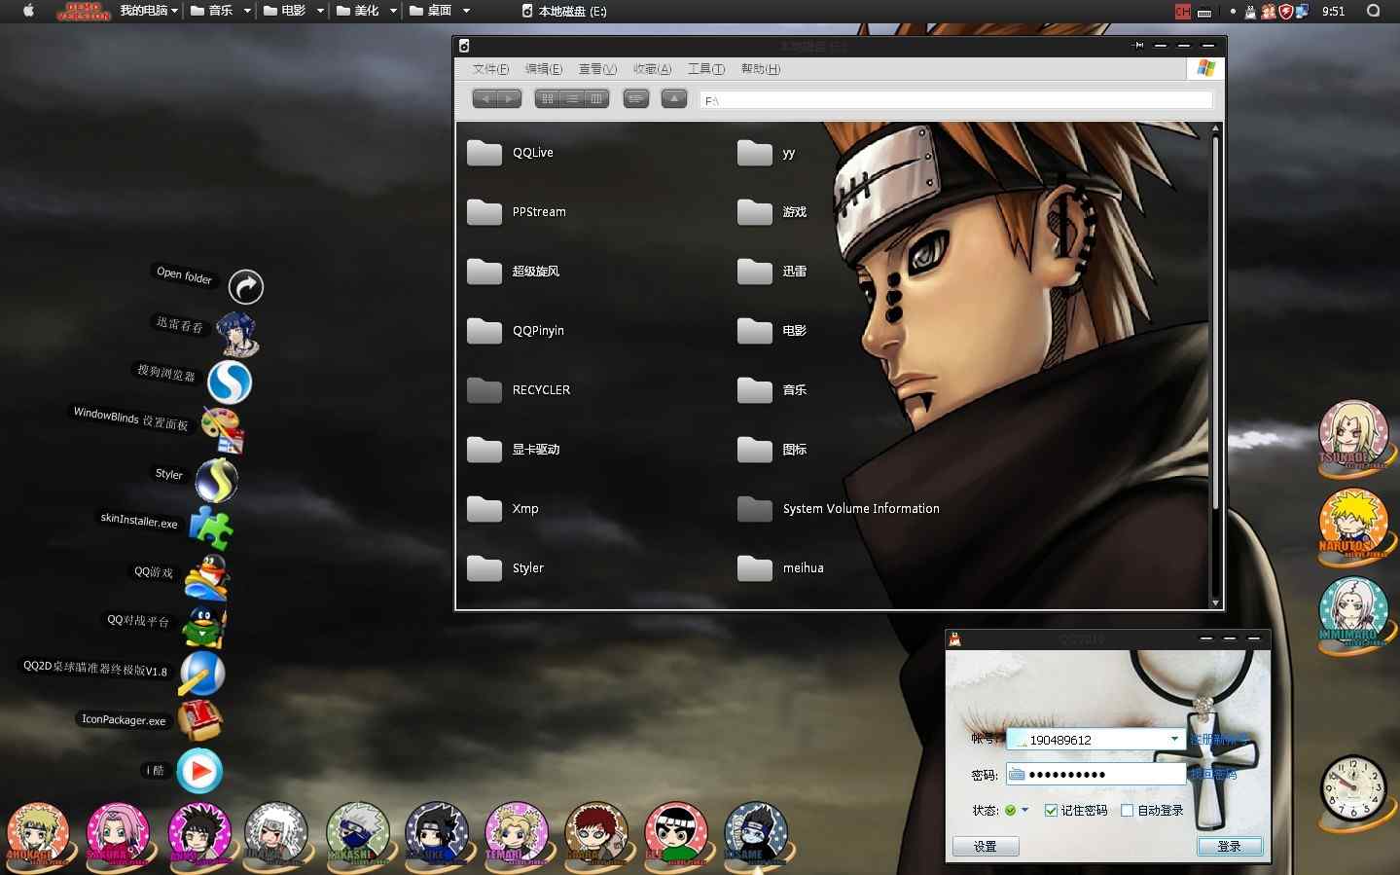Toggle 记住密码 checkbox

[x=1051, y=811]
